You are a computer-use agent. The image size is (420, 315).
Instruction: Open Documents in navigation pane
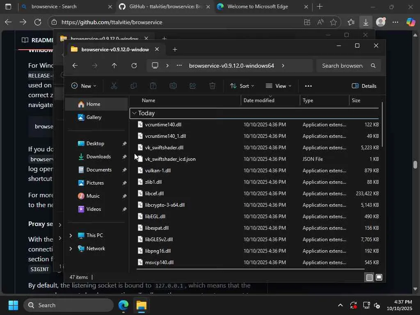[x=96, y=170]
